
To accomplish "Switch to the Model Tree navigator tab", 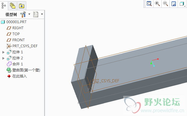I will point(4,6).
